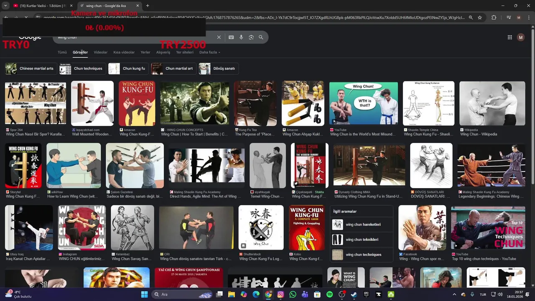
Task: Filter by Chun kung fu chip
Action: [127, 69]
